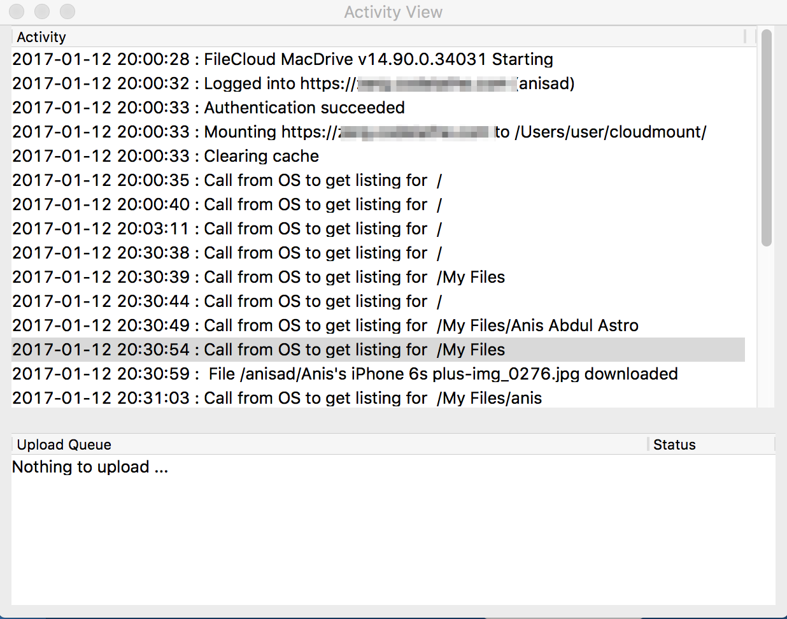Click the Upload Queue column header
Image resolution: width=787 pixels, height=619 pixels.
pyautogui.click(x=64, y=445)
